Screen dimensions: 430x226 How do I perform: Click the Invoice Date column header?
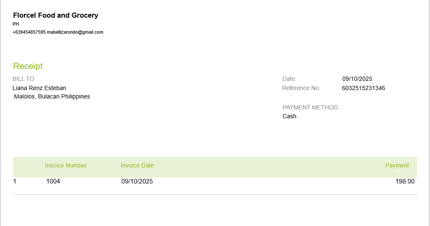[x=137, y=165]
